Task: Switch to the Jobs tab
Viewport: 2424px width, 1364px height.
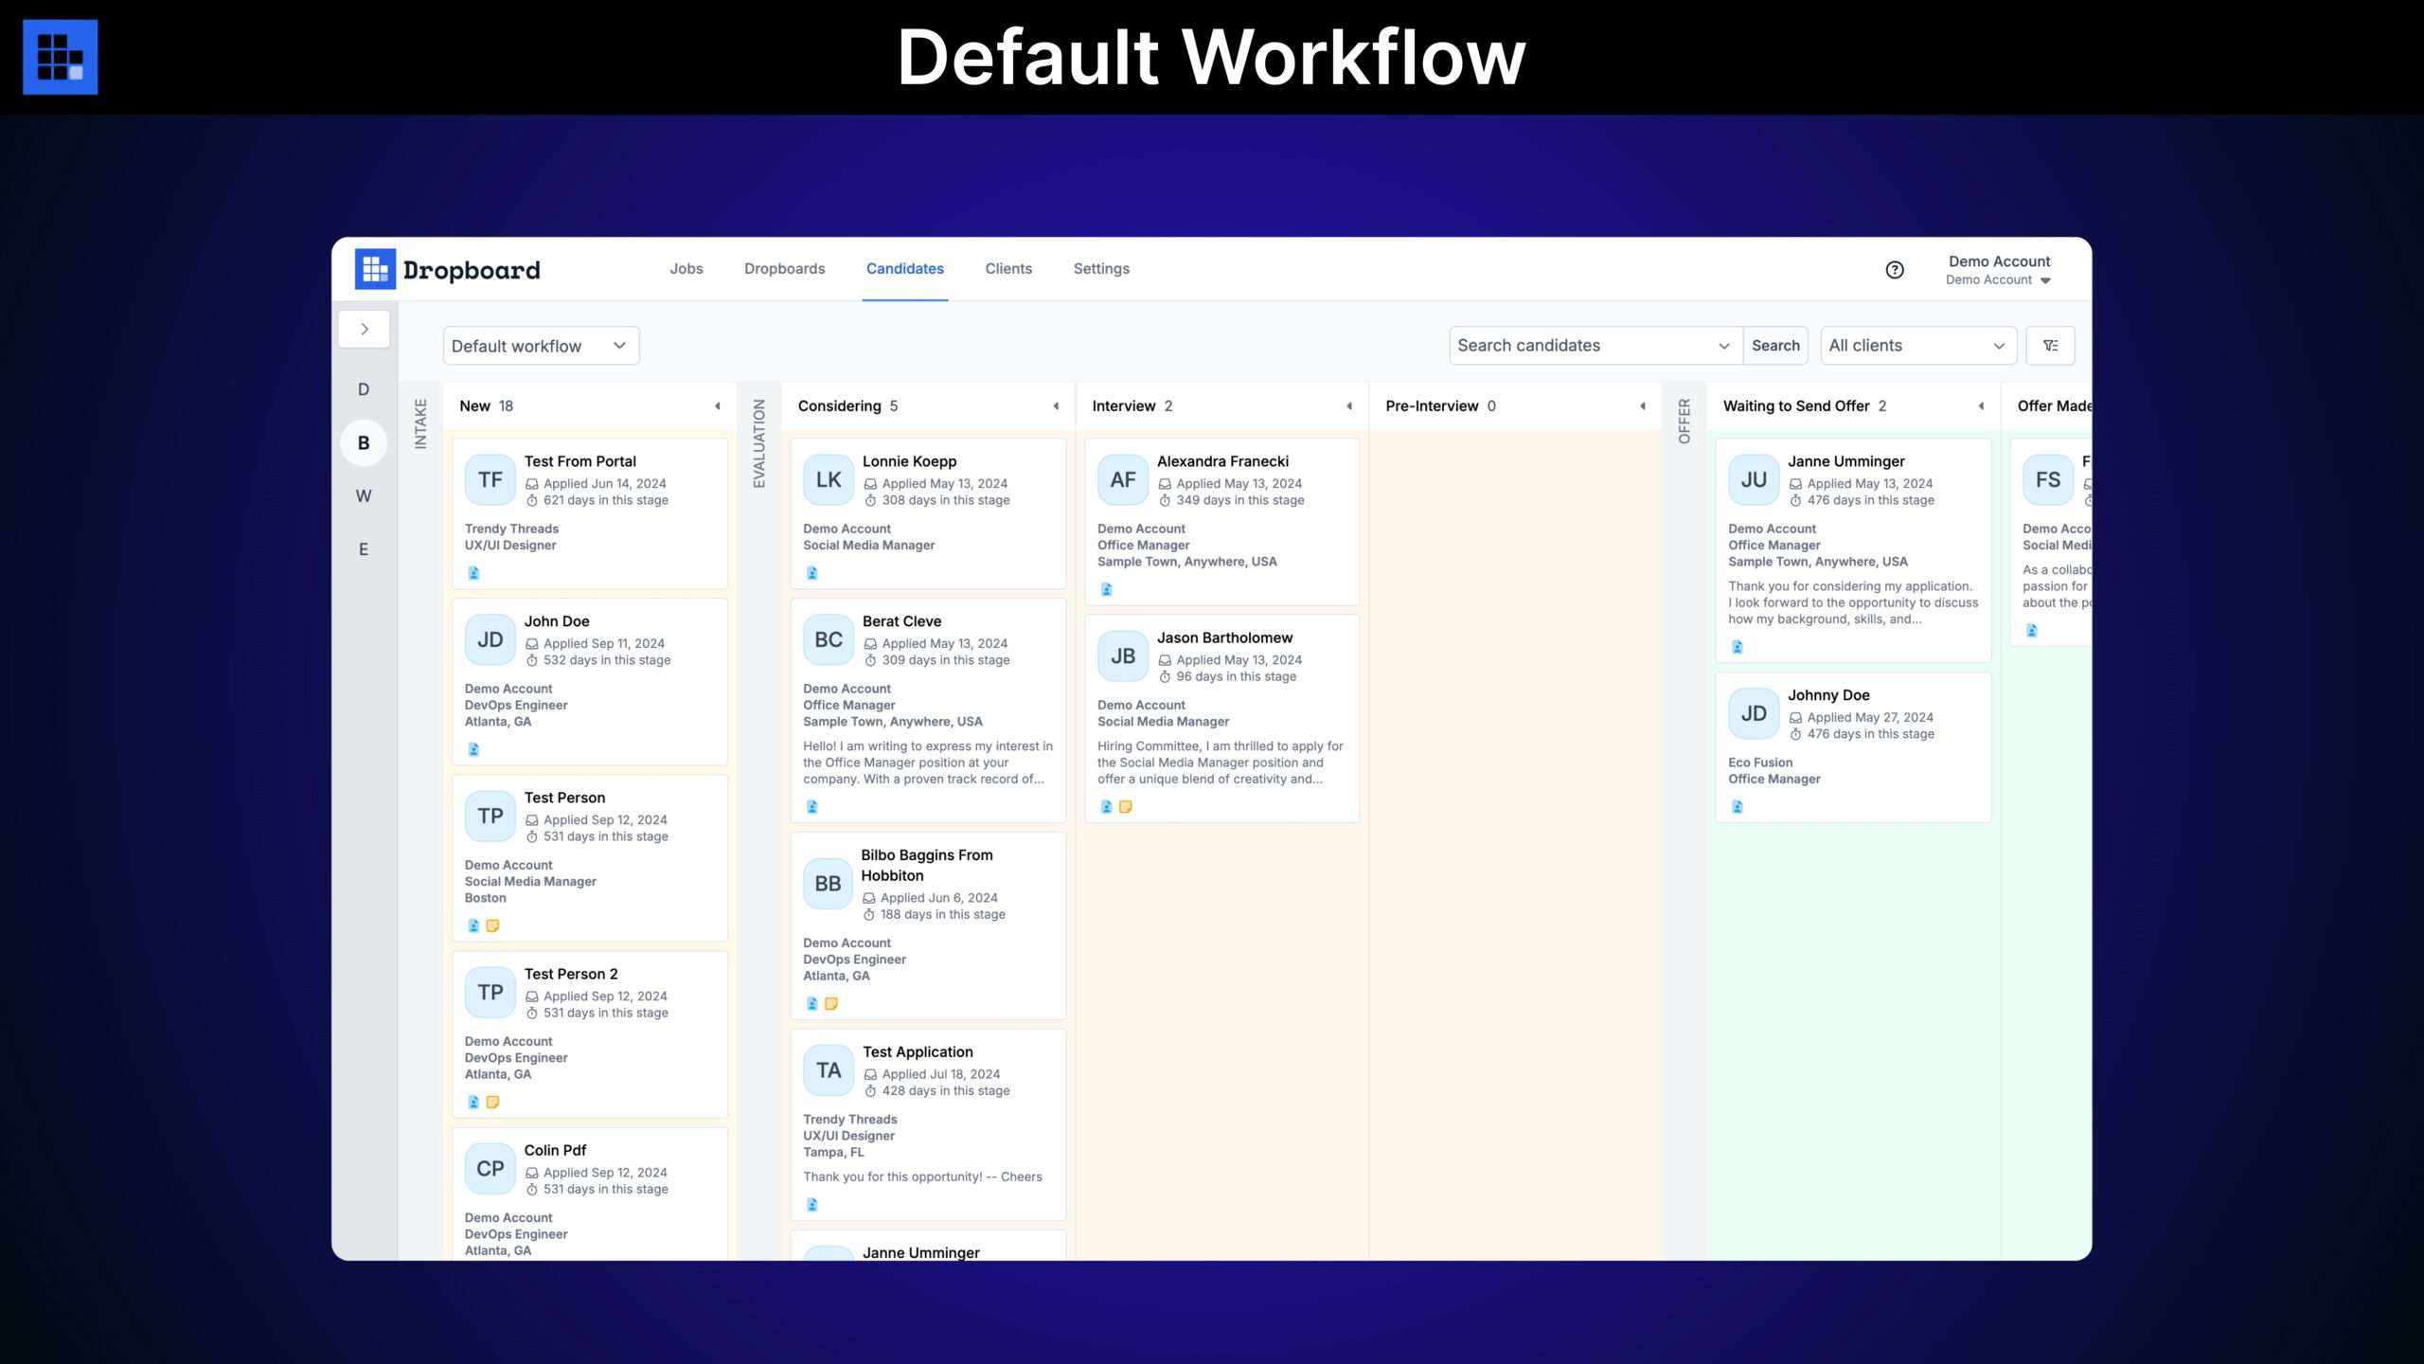Action: click(686, 269)
